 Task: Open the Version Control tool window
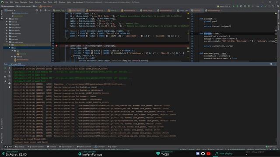pos(36,147)
